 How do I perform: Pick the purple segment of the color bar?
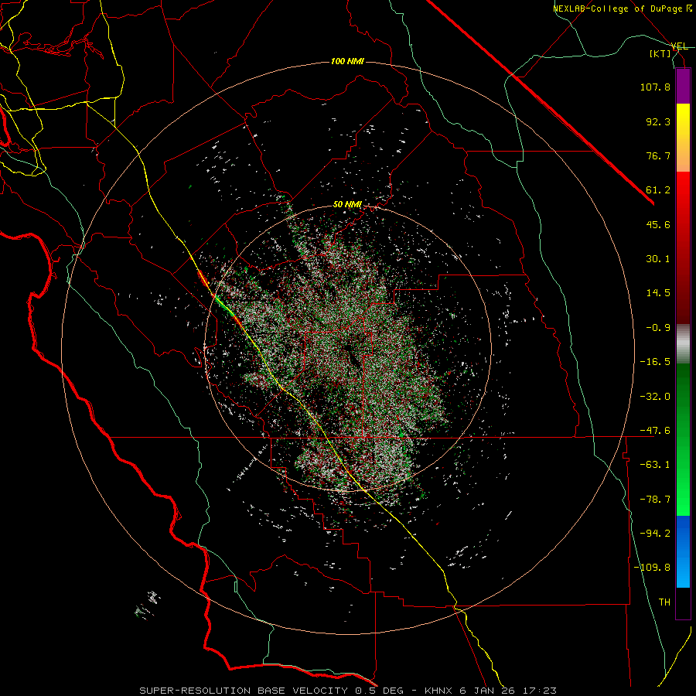click(683, 86)
